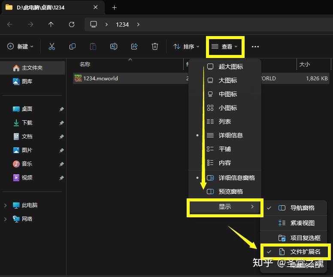Viewport: 333px width, 277px height.
Task: Unpin 下载 using its pin icon
Action: click(x=62, y=123)
